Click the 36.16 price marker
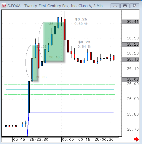Screen dimensions: 142x144 (130, 60)
